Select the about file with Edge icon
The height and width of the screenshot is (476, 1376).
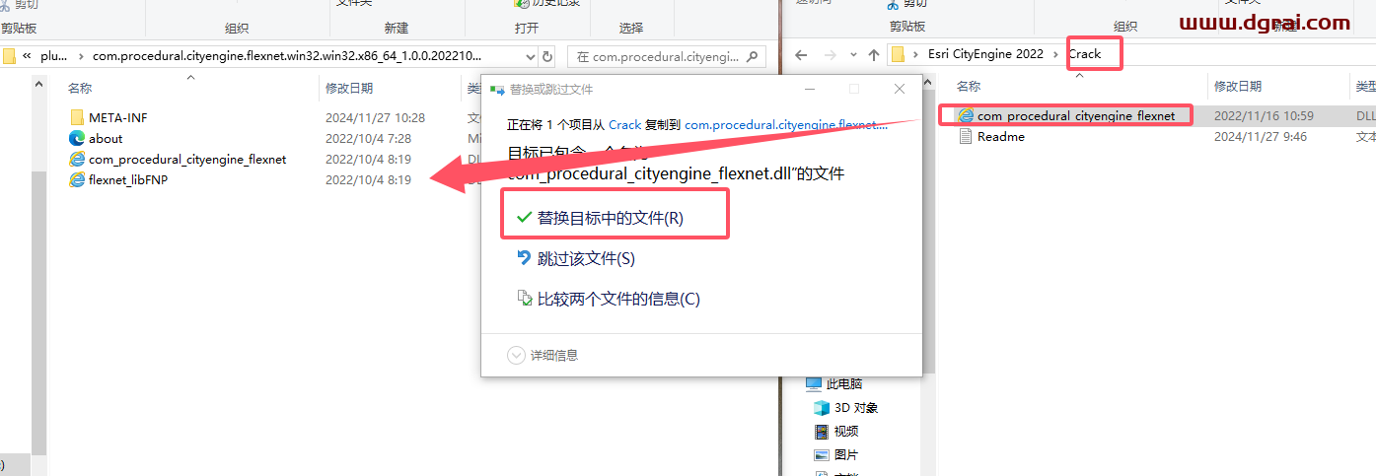coord(97,138)
